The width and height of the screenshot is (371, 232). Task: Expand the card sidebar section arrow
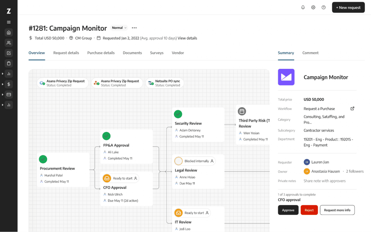click(x=3, y=95)
